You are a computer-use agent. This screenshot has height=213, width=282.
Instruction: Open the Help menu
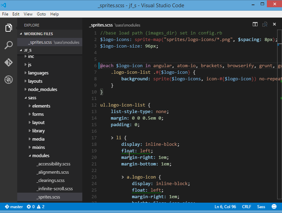(x=54, y=14)
